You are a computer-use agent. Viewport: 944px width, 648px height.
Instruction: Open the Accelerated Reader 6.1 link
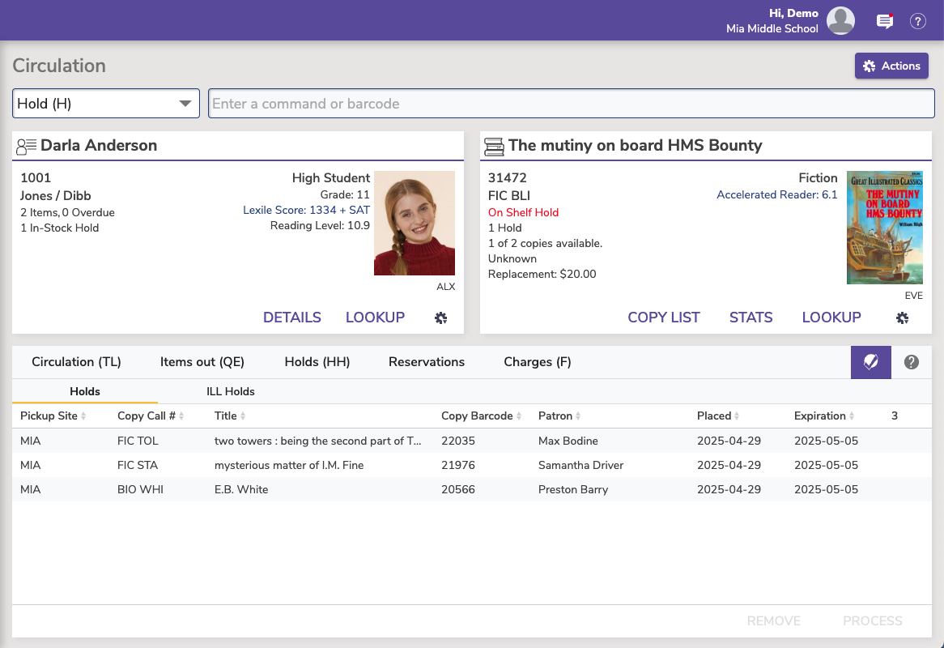click(776, 194)
